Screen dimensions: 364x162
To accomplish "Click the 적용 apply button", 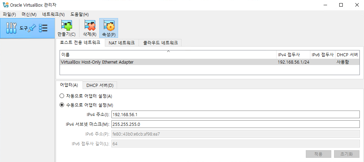I will pos(318,154).
